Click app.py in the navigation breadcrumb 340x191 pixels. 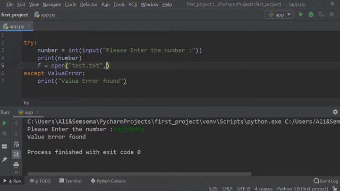tap(45, 15)
